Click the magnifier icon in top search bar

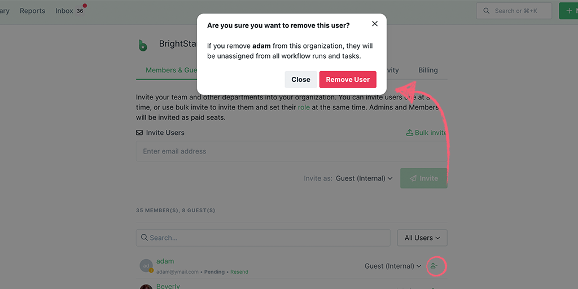[x=487, y=11]
